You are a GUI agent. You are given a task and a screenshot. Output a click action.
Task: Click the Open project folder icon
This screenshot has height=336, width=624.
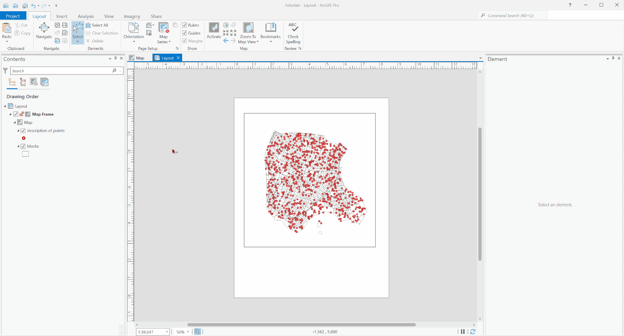15,5
